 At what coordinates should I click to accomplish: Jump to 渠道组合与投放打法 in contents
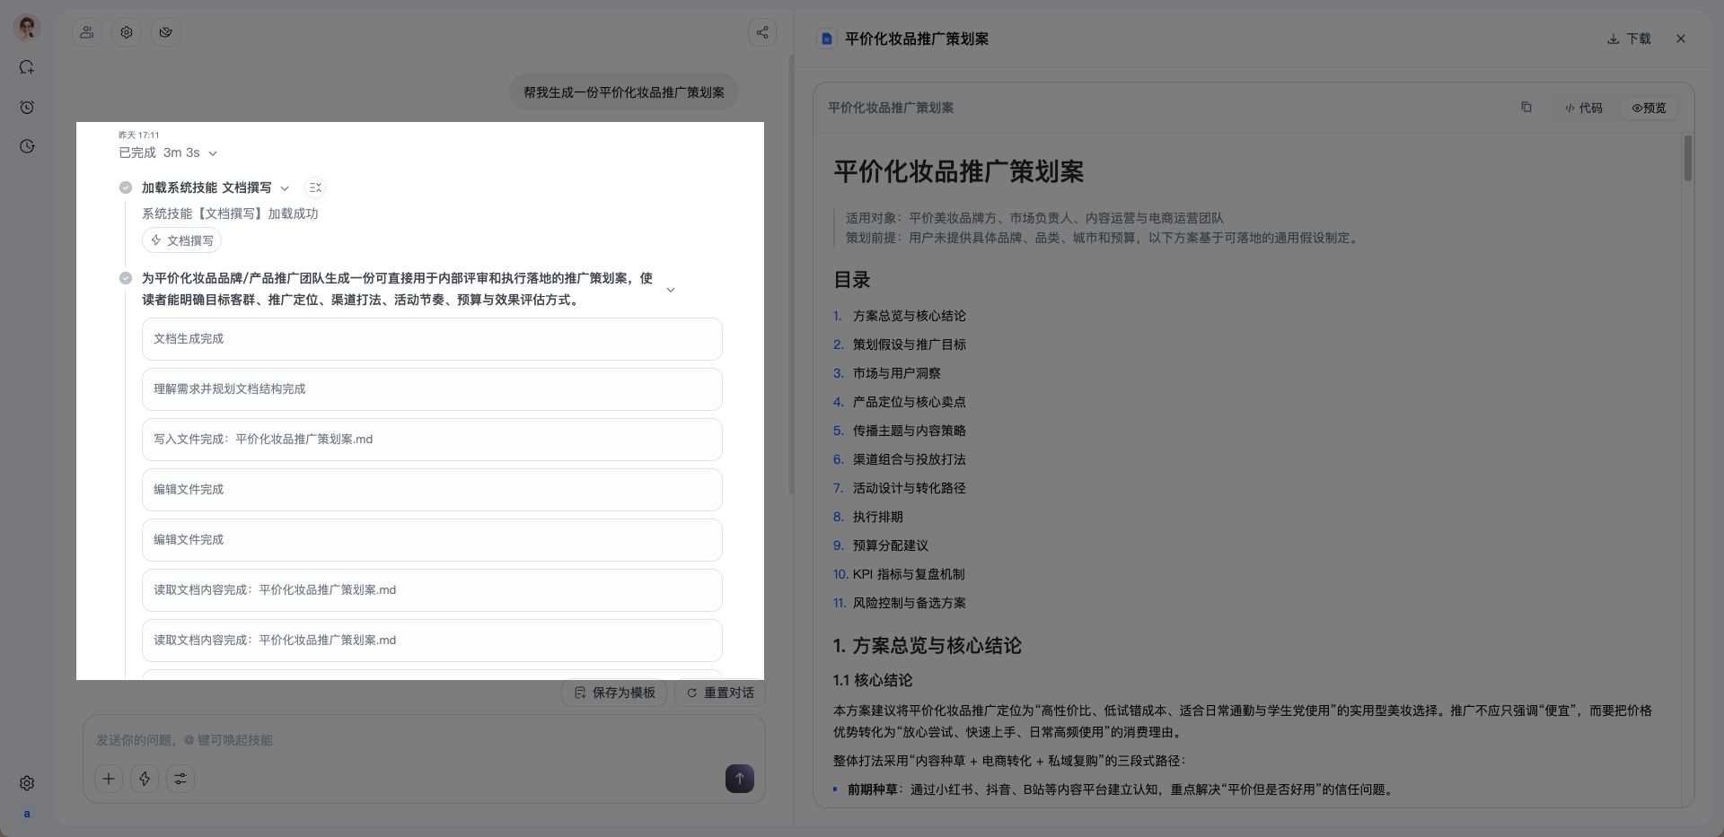point(910,459)
